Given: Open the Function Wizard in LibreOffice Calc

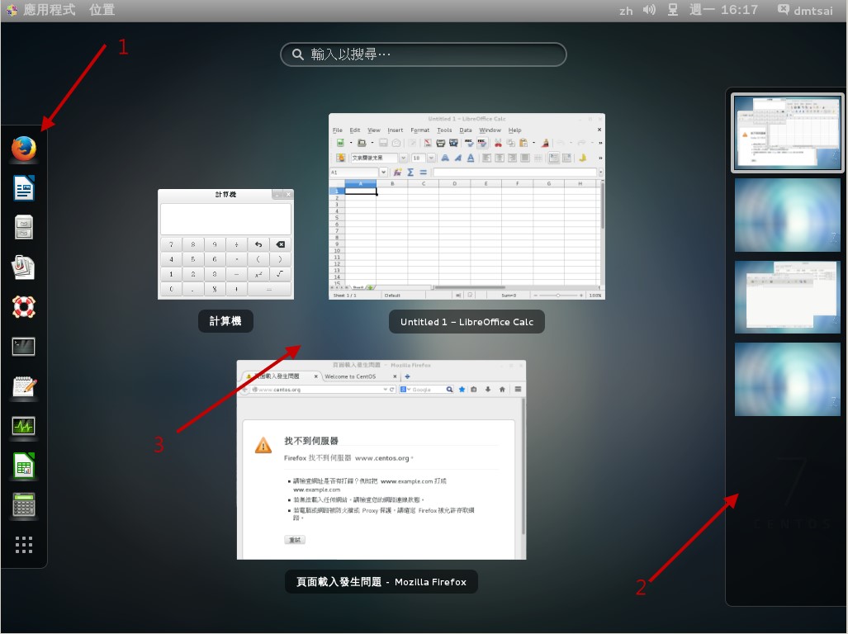Looking at the screenshot, I should pyautogui.click(x=396, y=172).
